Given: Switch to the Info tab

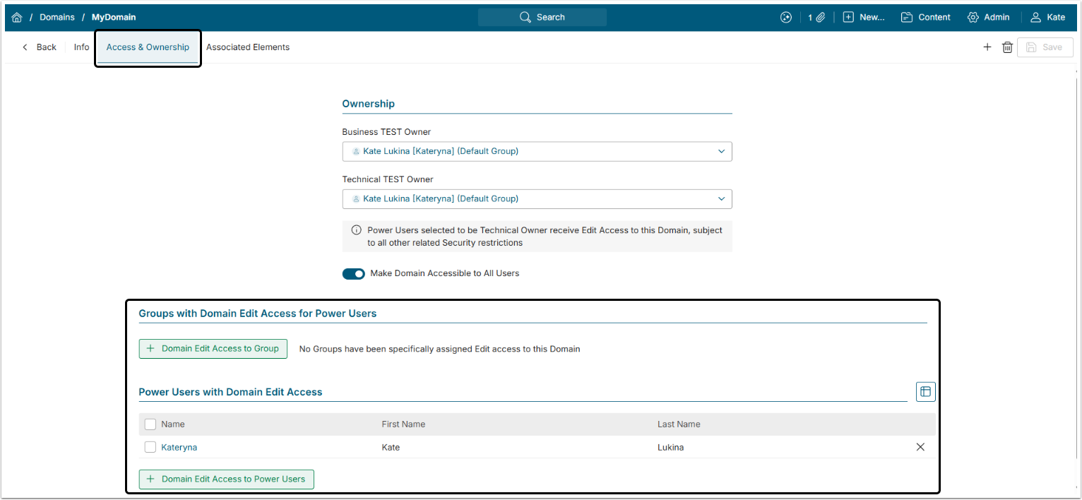Looking at the screenshot, I should click(x=82, y=47).
